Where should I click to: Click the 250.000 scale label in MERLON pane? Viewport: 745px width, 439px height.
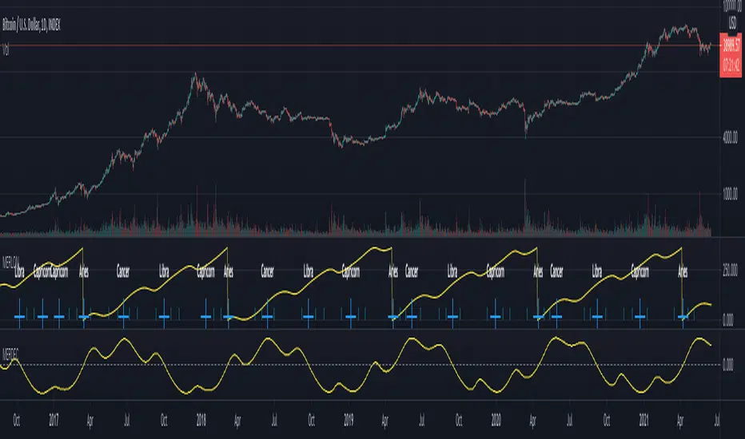(x=730, y=270)
